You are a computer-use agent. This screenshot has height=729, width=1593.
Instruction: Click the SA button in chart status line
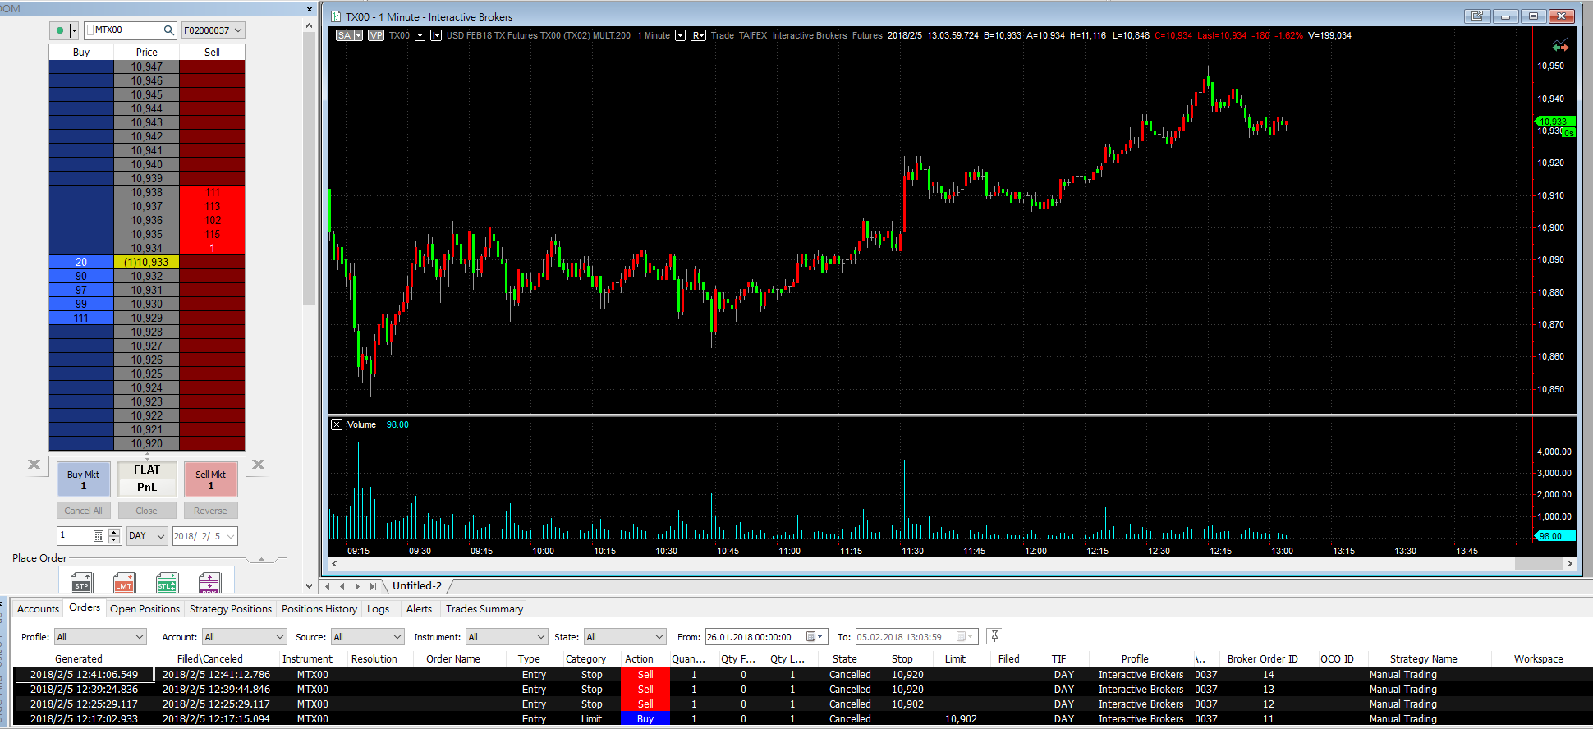point(345,35)
